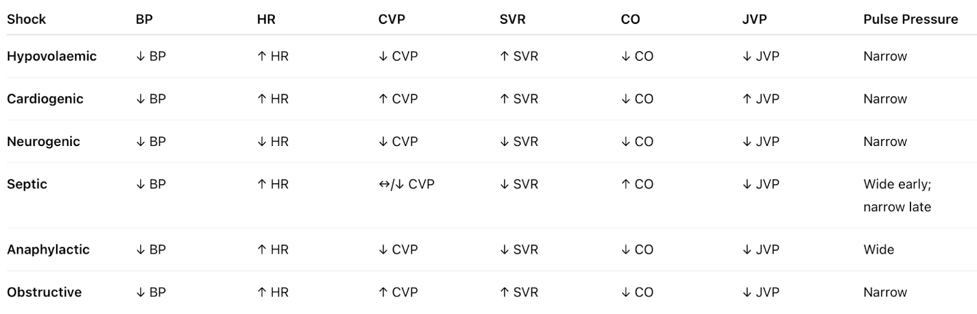
Task: Click Septic row's raised CO cell
Action: (637, 184)
